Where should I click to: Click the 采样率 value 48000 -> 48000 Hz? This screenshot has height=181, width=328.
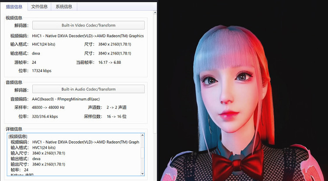pyautogui.click(x=48, y=107)
